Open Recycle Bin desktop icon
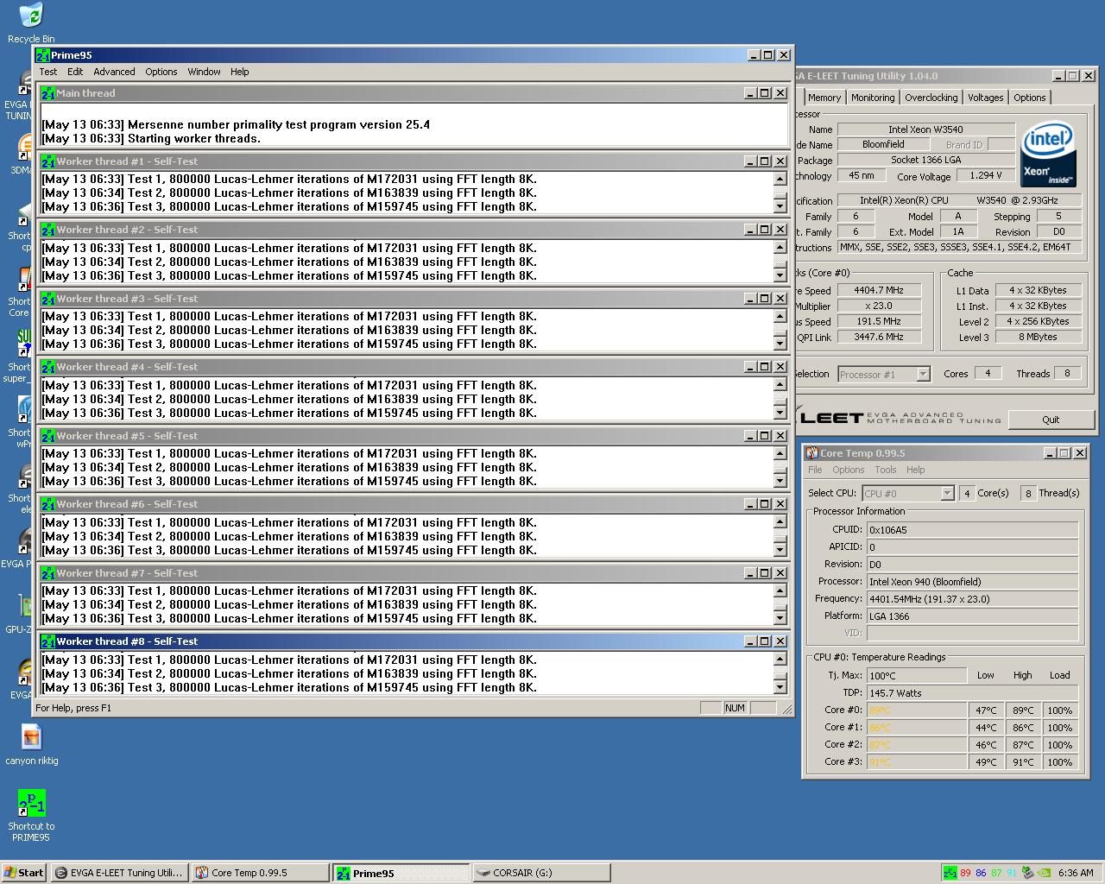The image size is (1105, 884). point(30,22)
